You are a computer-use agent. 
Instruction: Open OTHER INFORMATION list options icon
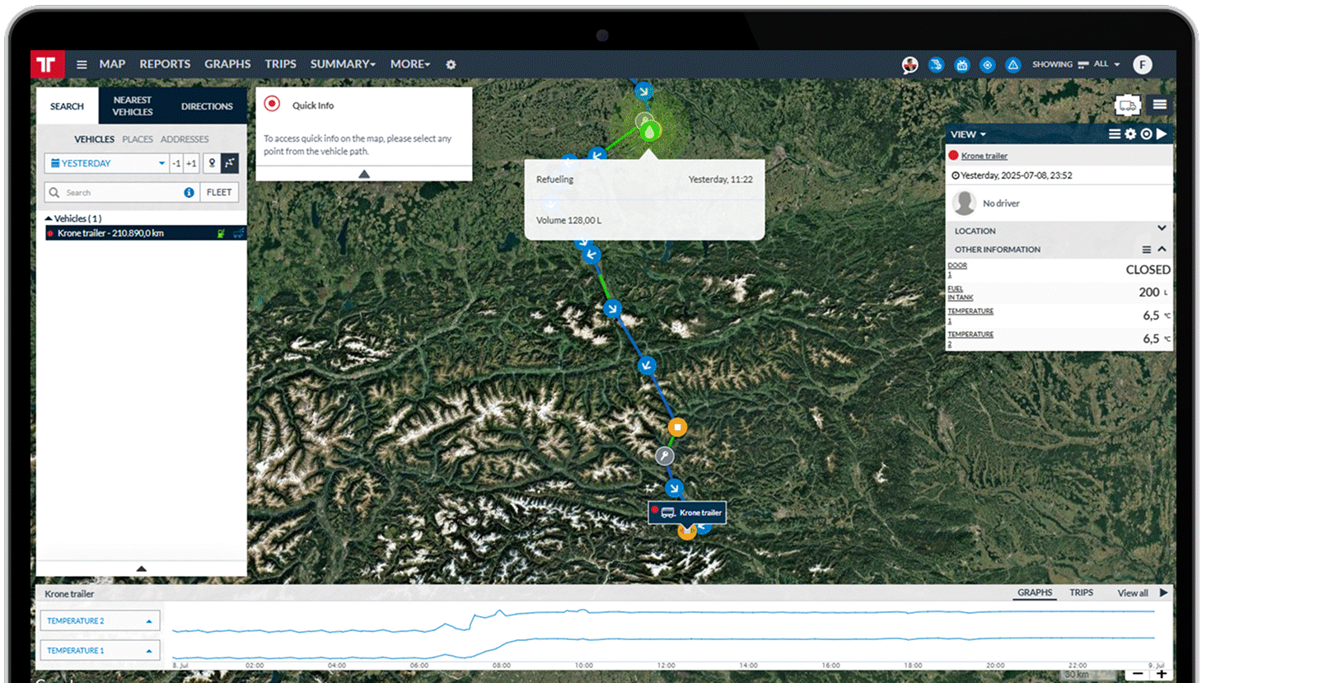tap(1146, 250)
